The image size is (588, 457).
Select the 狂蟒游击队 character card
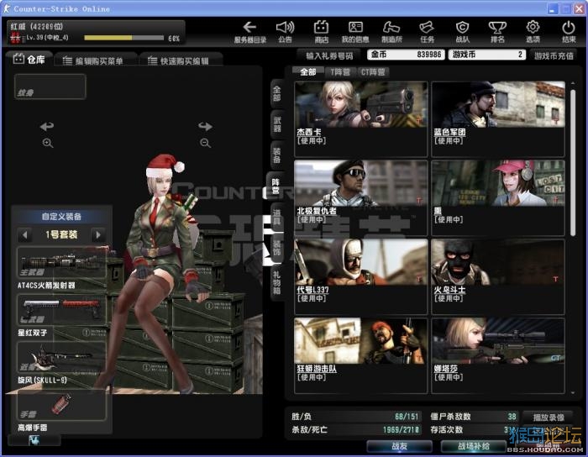pos(360,355)
